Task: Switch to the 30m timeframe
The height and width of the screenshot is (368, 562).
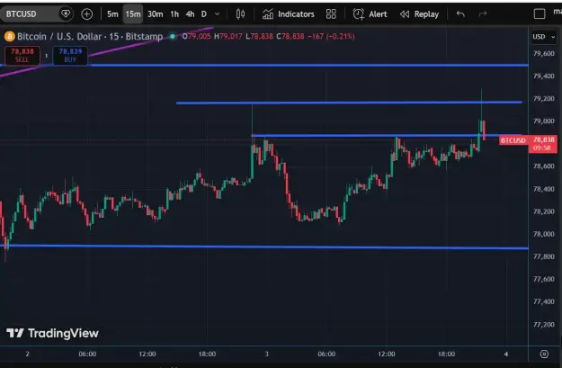Action: point(156,14)
